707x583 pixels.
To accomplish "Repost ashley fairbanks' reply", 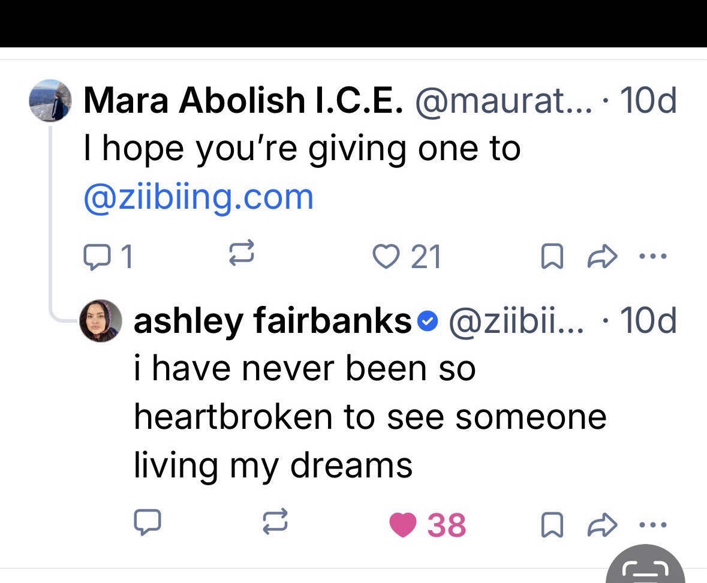I will click(276, 524).
